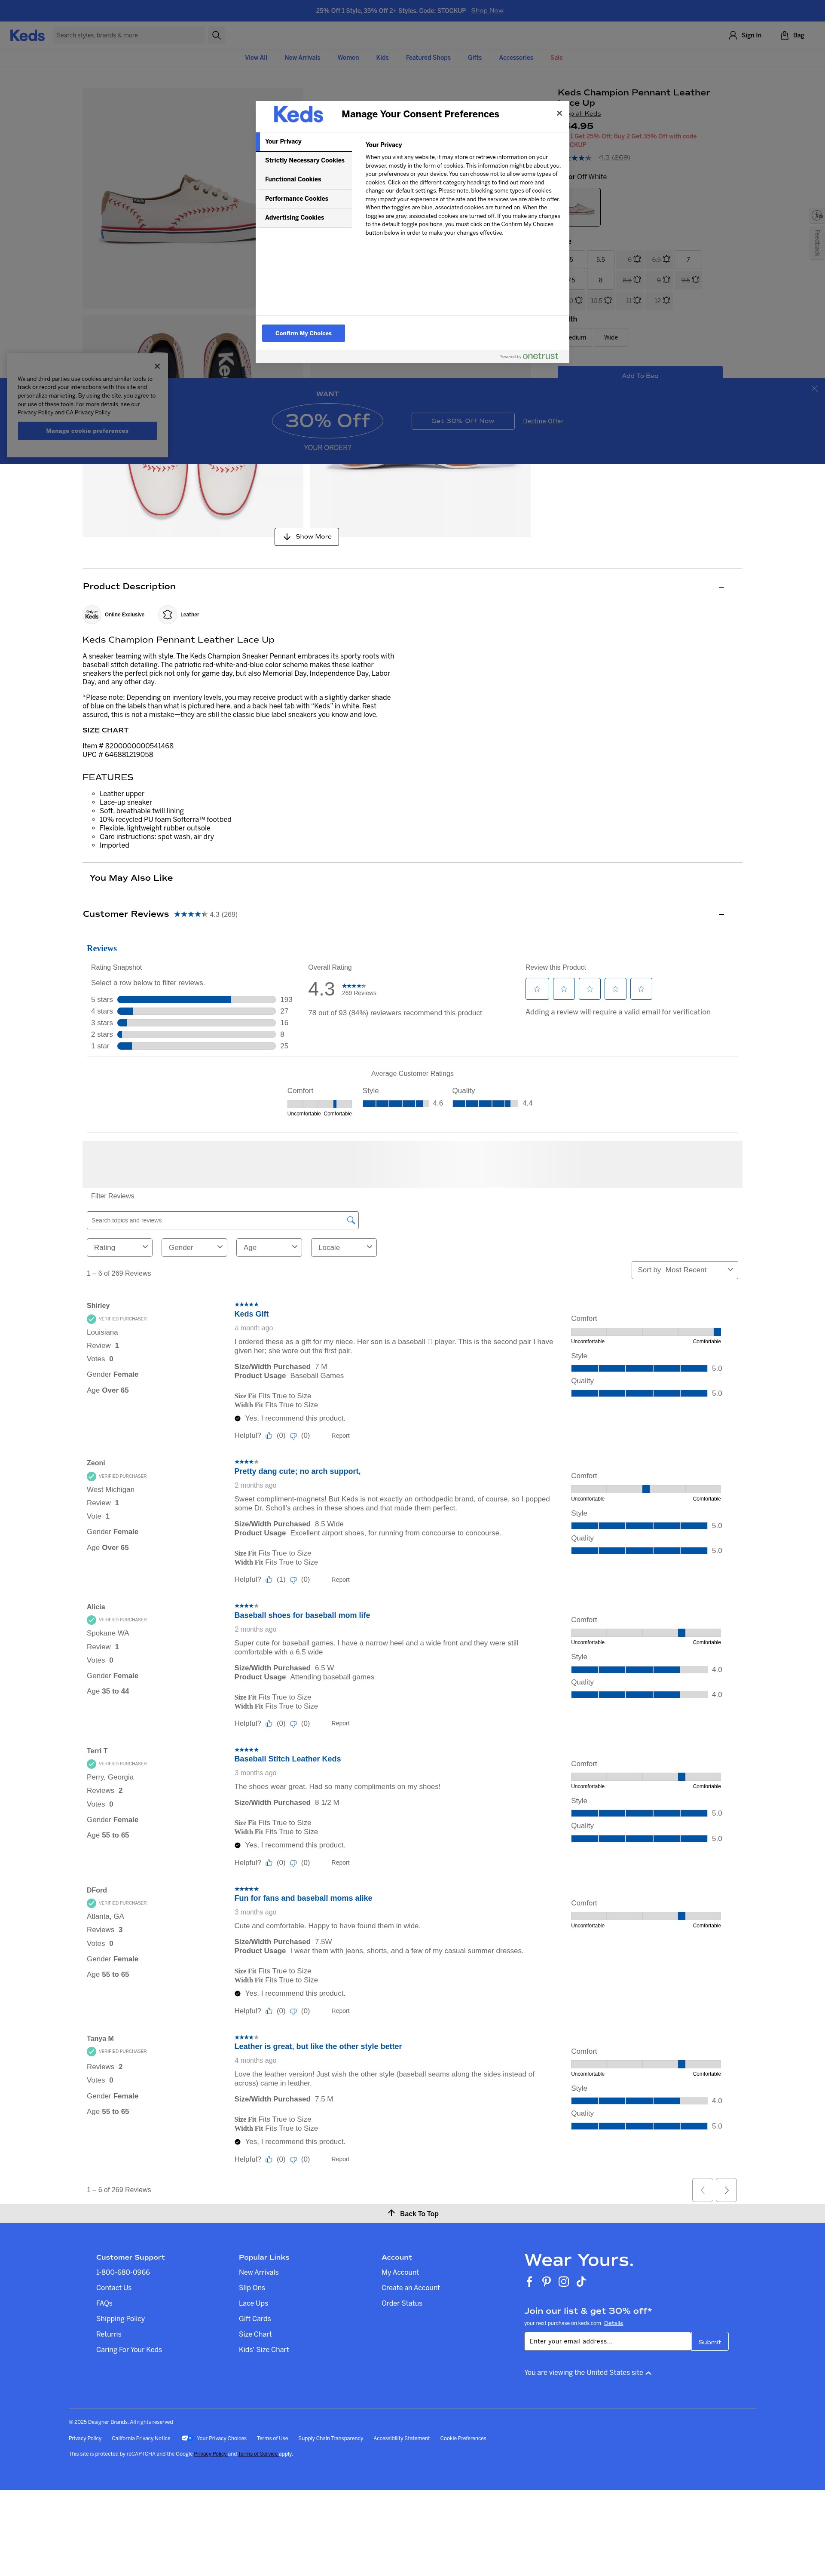This screenshot has width=825, height=2576.
Task: Click the Back To Top arrow
Action: coord(392,2213)
